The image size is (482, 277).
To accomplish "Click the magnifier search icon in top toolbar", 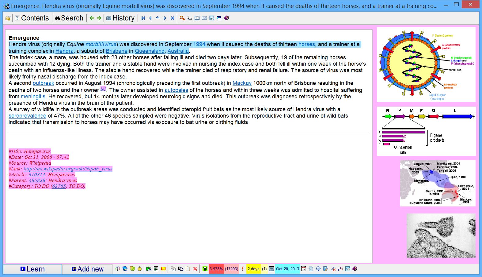I will pos(182,18).
